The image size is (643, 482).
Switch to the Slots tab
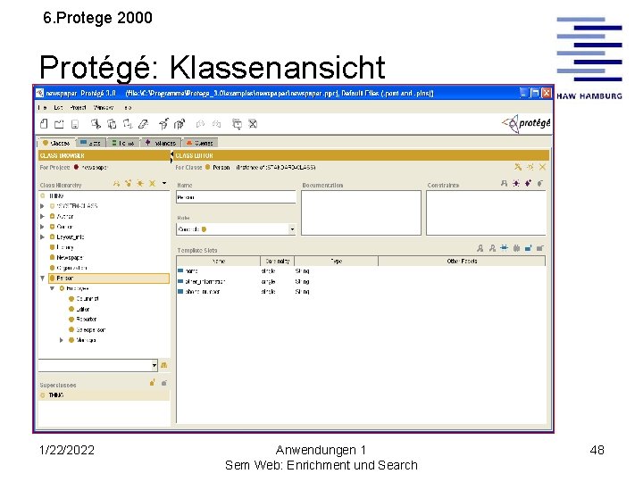click(x=90, y=143)
